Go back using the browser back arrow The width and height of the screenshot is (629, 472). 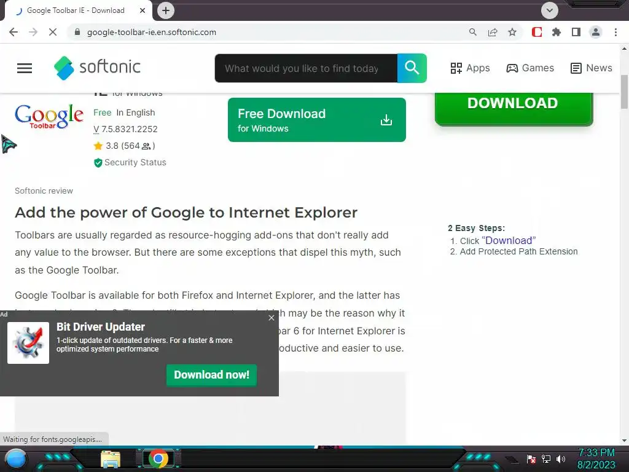(x=14, y=32)
